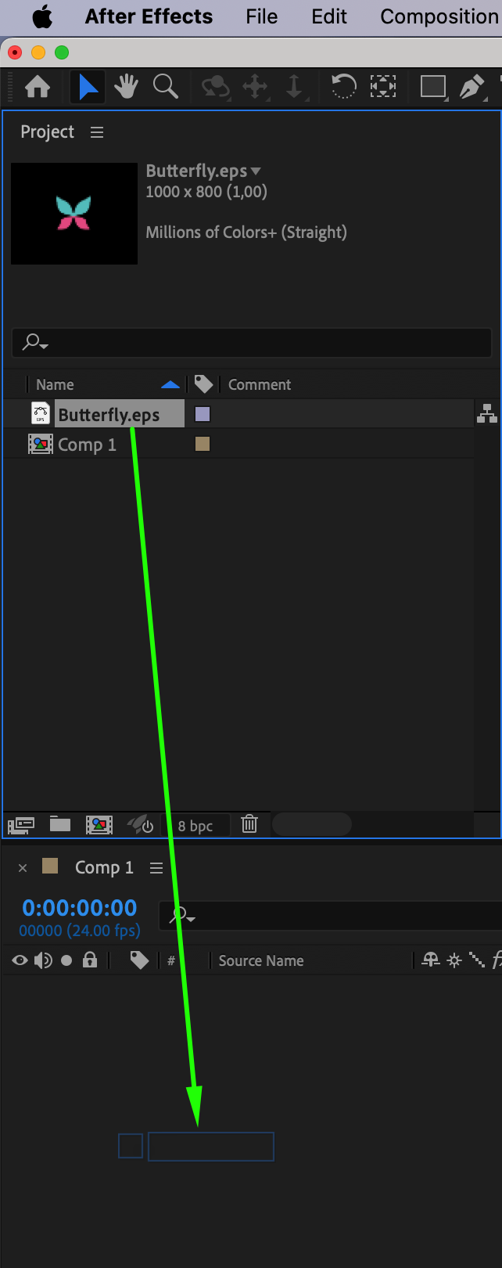
Task: Select the Pen tool
Action: 472,86
